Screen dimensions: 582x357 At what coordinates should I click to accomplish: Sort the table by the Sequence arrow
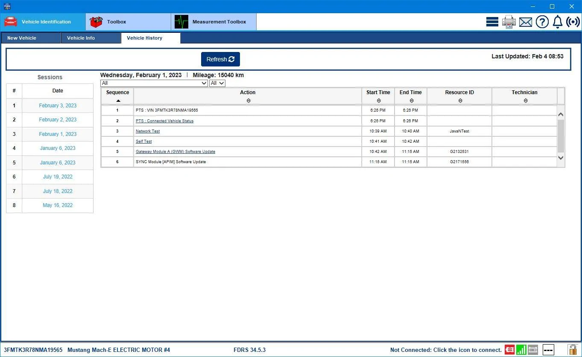click(118, 101)
